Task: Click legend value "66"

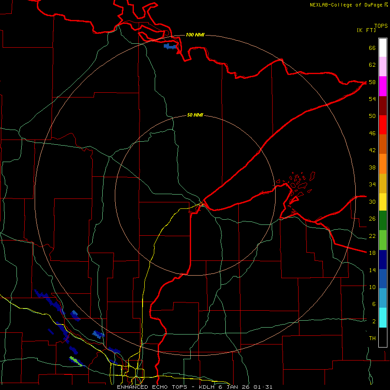Action: [372, 48]
